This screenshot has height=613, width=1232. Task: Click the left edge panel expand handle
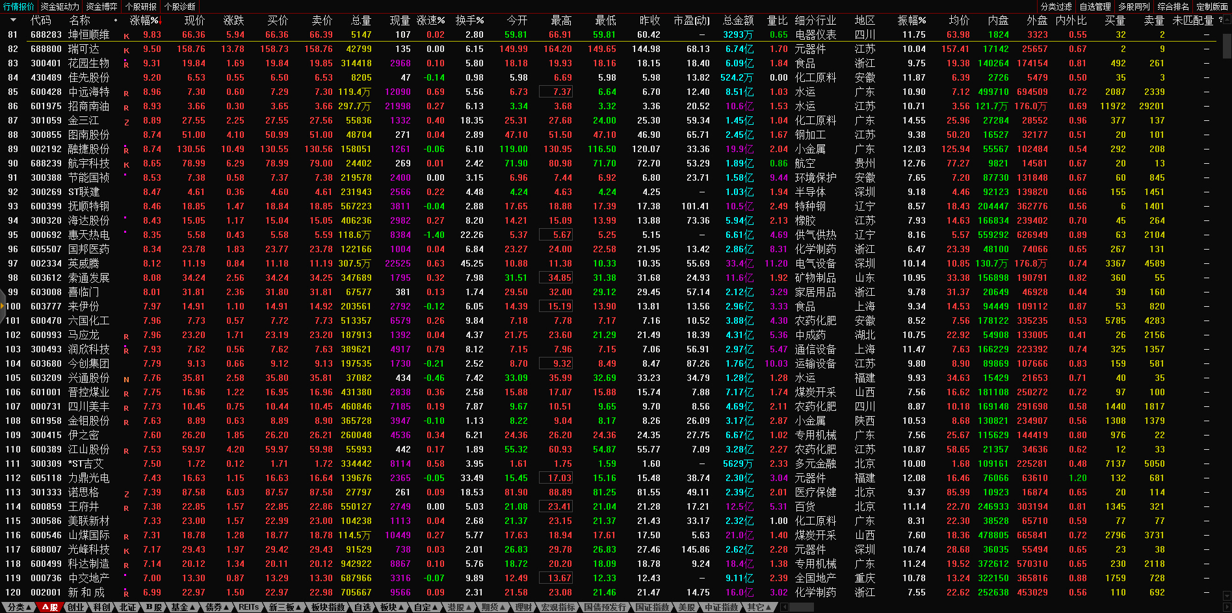pyautogui.click(x=3, y=306)
